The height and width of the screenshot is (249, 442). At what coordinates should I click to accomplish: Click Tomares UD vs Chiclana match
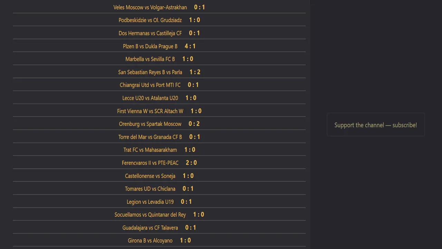150,189
